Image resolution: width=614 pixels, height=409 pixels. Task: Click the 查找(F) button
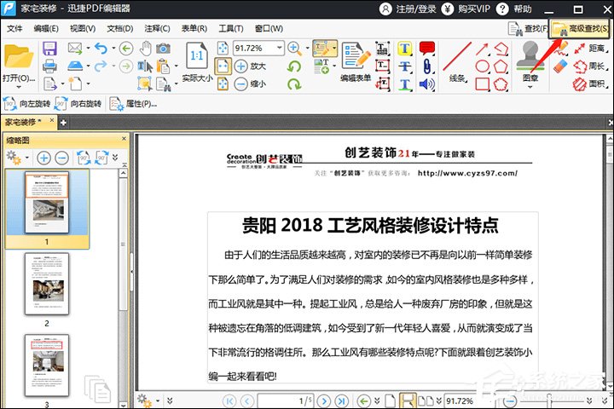pos(528,29)
